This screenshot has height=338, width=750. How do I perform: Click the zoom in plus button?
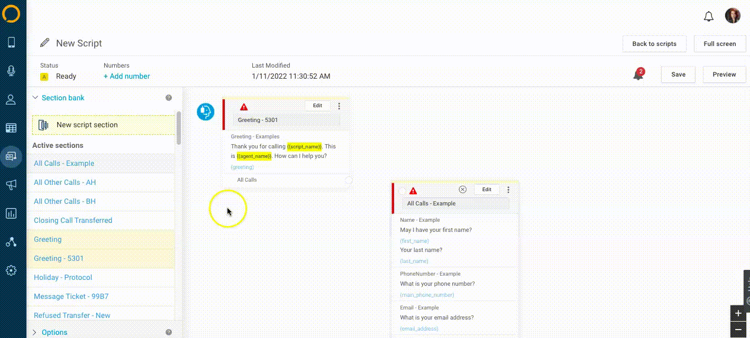pos(738,313)
